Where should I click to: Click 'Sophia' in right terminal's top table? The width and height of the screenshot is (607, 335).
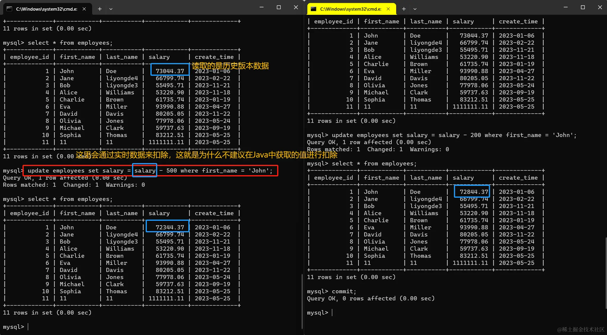pyautogui.click(x=374, y=99)
